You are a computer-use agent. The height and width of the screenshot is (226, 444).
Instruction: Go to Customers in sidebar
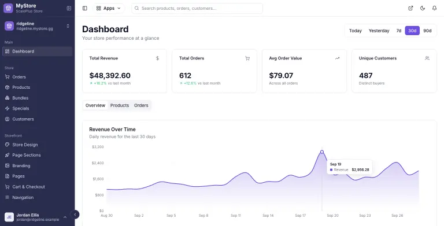pos(38,119)
